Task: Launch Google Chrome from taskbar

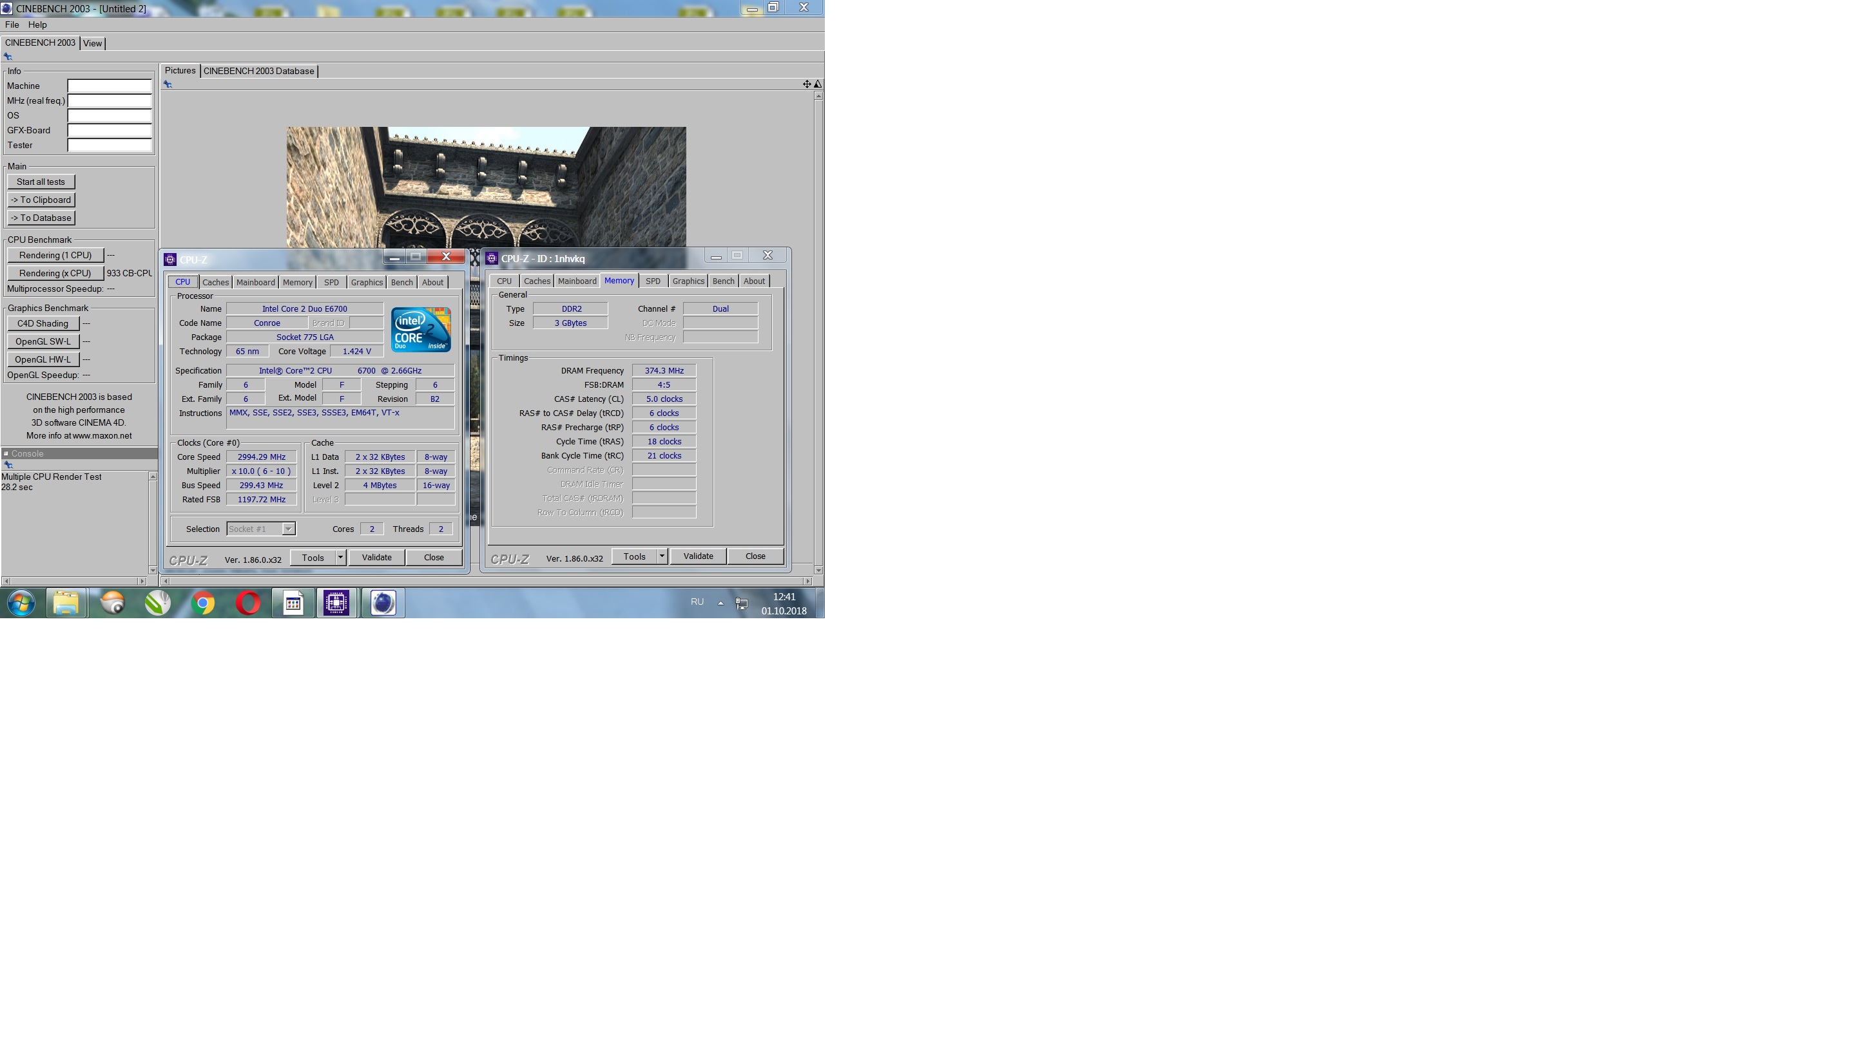Action: point(203,603)
